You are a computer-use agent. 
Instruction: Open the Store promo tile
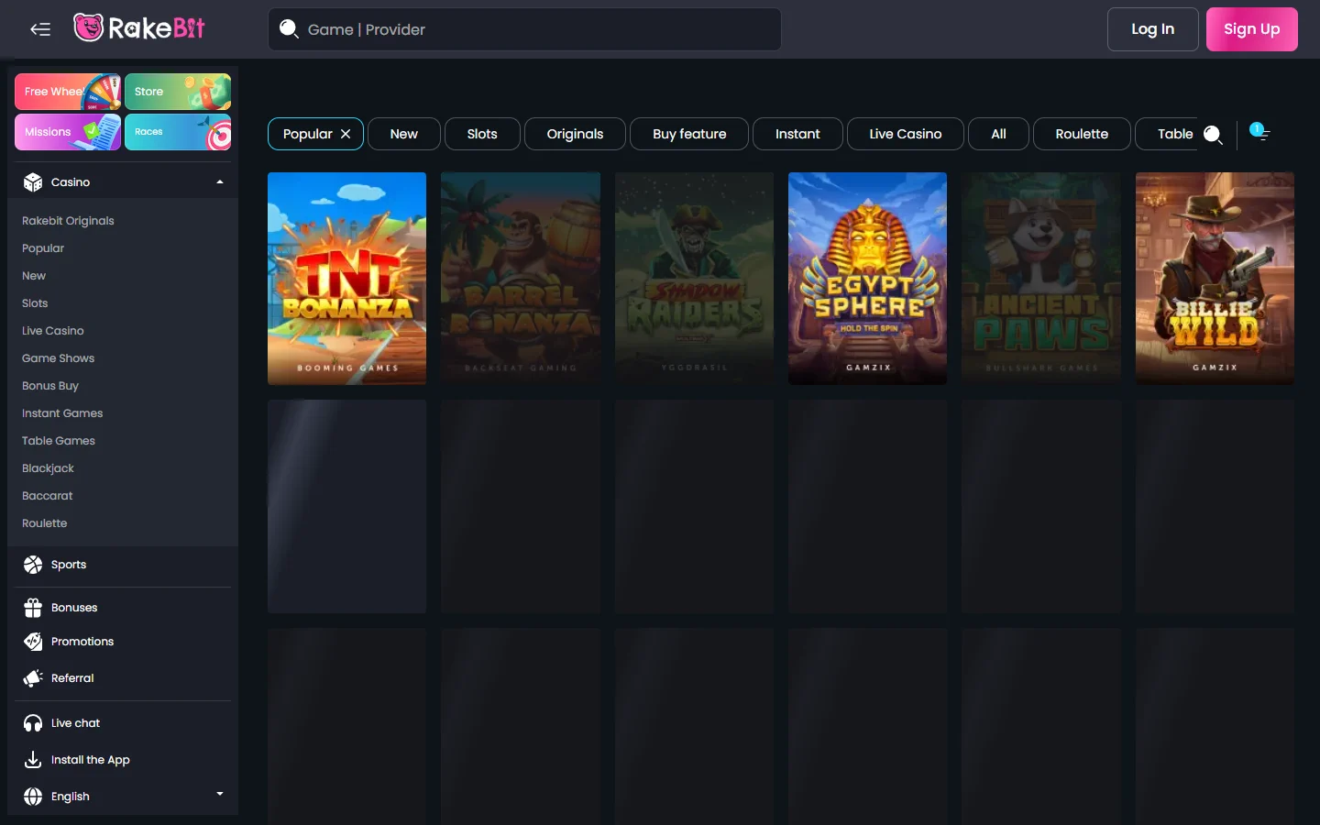coord(178,92)
